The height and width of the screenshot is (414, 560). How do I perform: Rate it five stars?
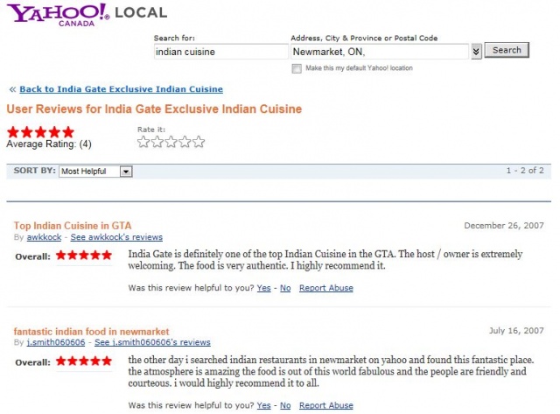coord(199,142)
